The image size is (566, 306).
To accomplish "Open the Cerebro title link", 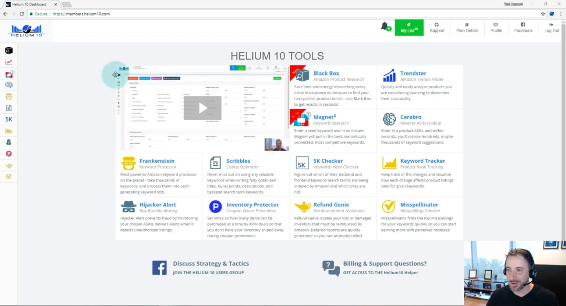I will (411, 117).
